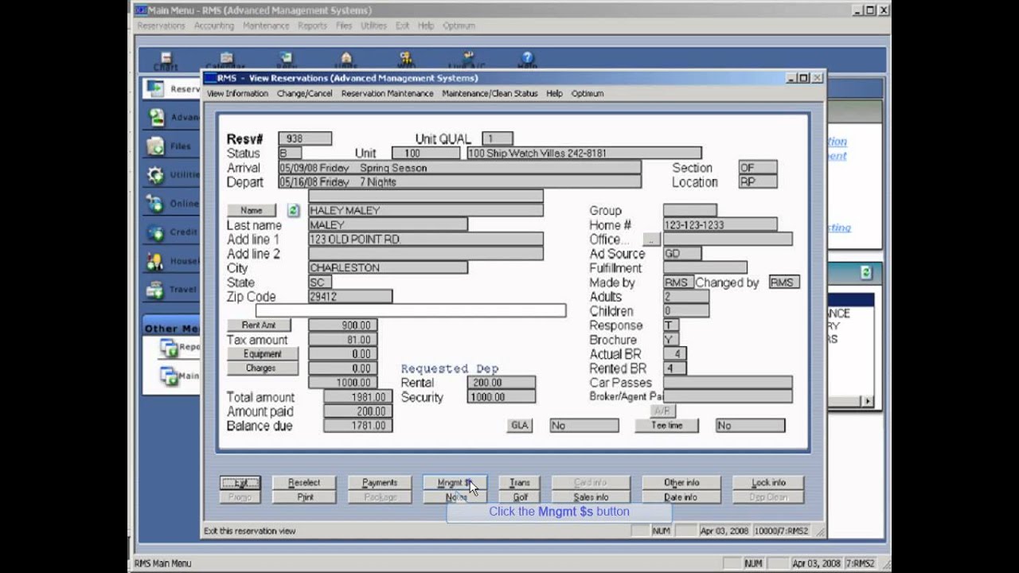Open Maintenance/Clean Status menu
Viewport: 1019px width, 573px height.
click(490, 94)
